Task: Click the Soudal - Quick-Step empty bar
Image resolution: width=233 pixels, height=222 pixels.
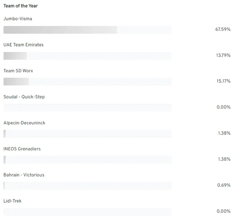Action: (x=87, y=108)
